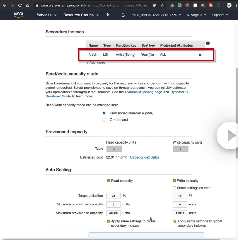
Task: Edit read Minimum provisioned capacity field
Action: [x=113, y=204]
